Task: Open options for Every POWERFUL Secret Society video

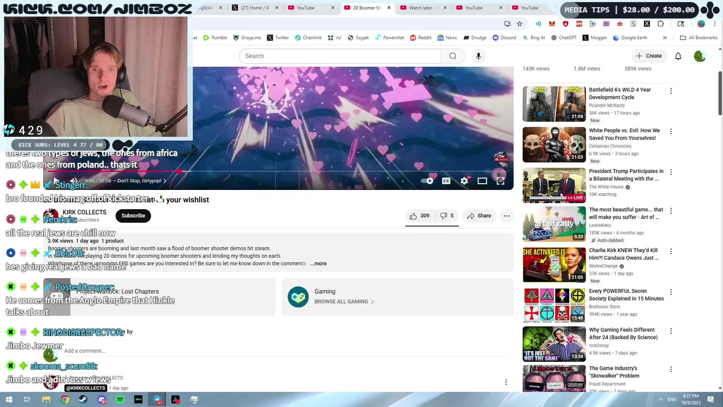Action: coord(670,292)
